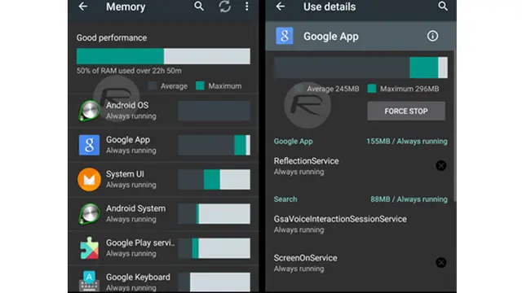Tap the '155MB / Always running' label

click(x=407, y=141)
